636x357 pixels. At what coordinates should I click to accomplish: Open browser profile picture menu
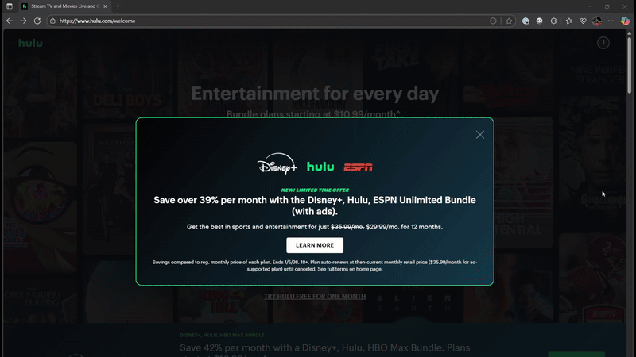point(597,21)
